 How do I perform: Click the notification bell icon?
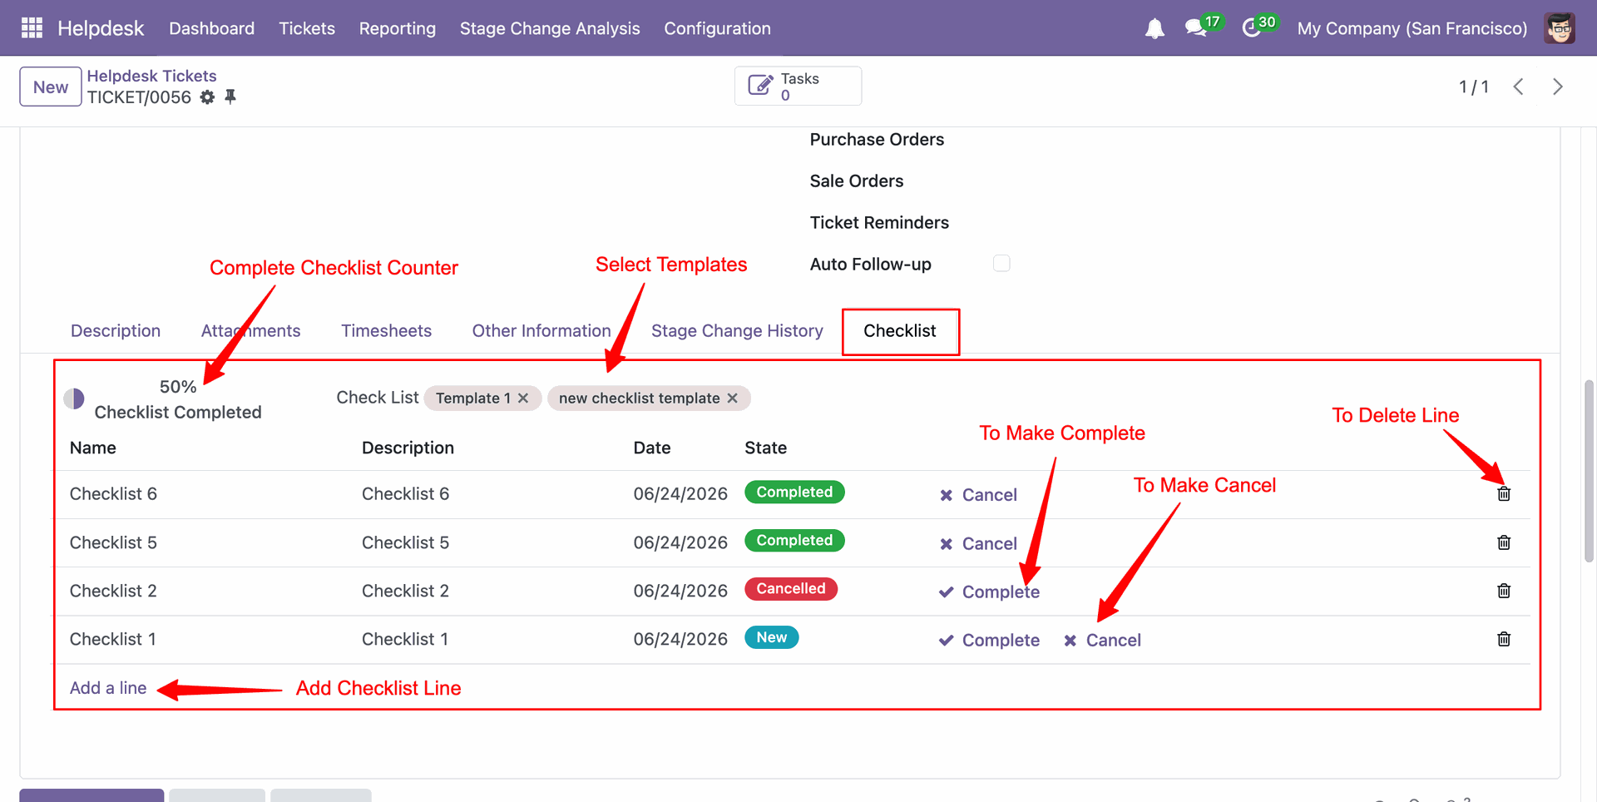tap(1154, 29)
